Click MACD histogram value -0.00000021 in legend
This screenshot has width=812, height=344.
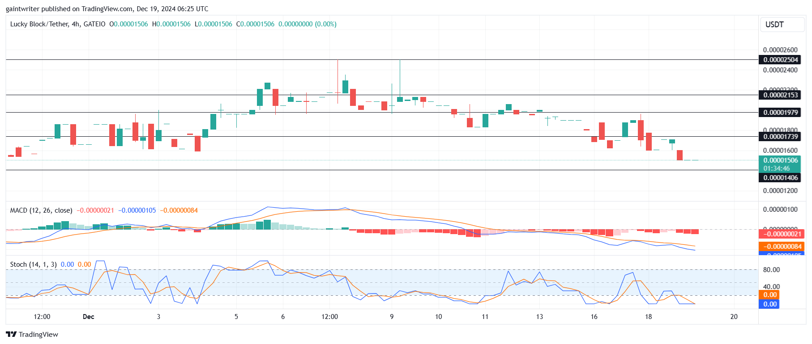click(x=95, y=210)
